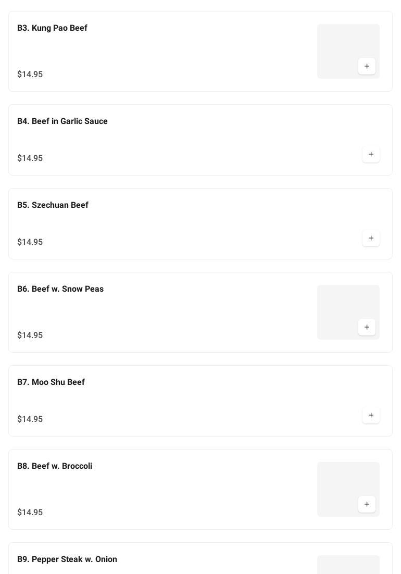Tap plus icon for Beef w. Broccoli

(x=367, y=504)
